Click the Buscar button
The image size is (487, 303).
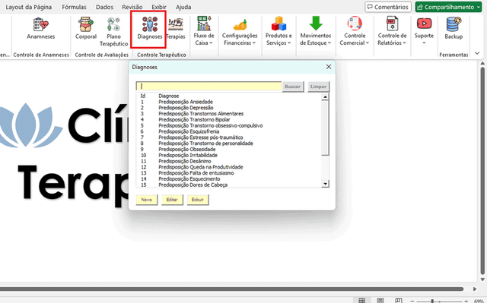coord(292,87)
